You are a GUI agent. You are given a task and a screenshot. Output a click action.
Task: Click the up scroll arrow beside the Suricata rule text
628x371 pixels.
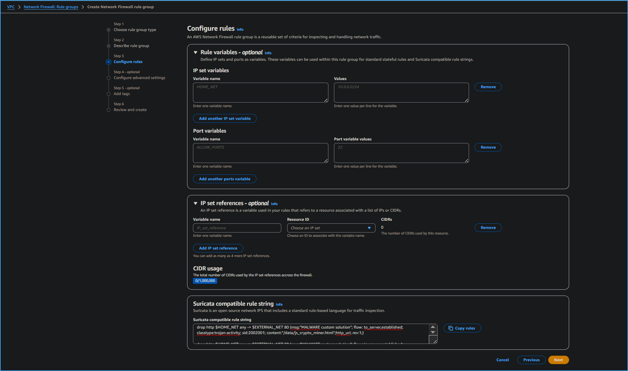(433, 327)
